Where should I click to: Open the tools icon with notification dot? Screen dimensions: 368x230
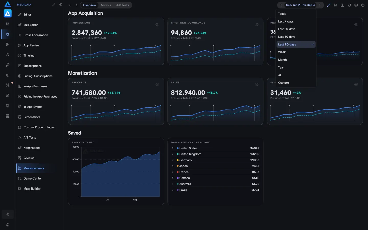tap(8, 85)
